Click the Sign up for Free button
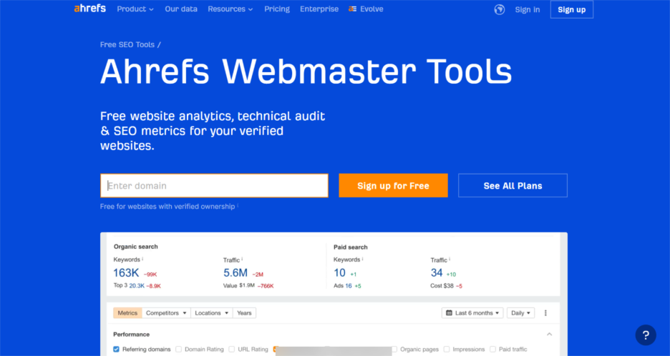Screen dimensions: 670x356 coord(393,186)
